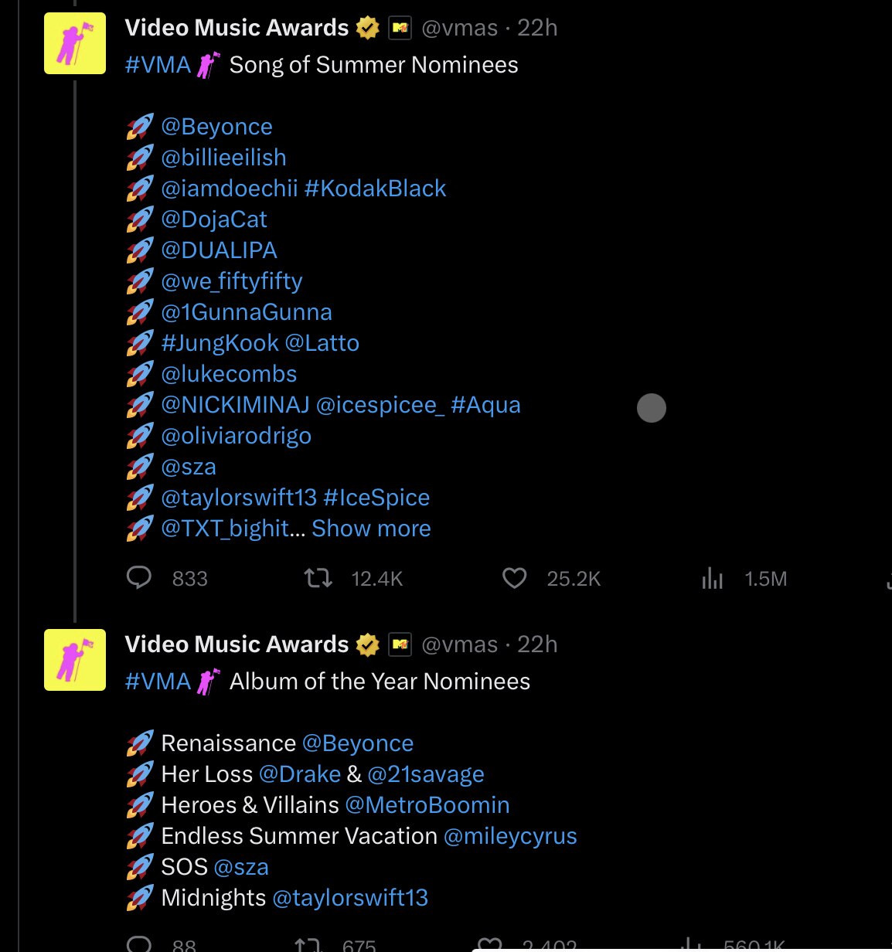Expand tweet with Show more
The height and width of the screenshot is (952, 892).
371,529
